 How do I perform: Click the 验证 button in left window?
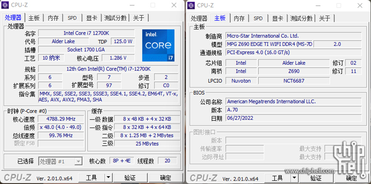tap(130, 178)
